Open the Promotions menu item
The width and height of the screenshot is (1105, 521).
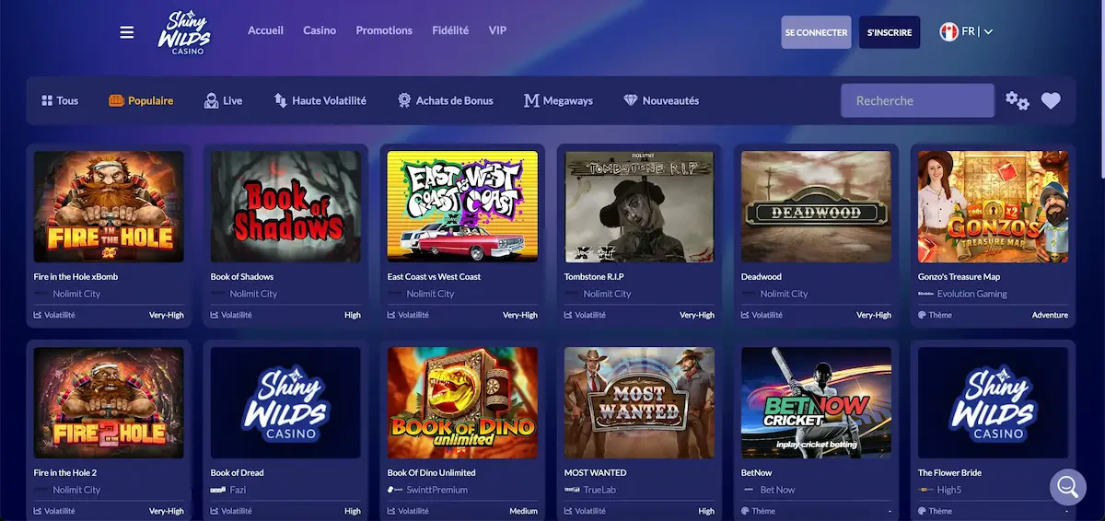coord(384,30)
